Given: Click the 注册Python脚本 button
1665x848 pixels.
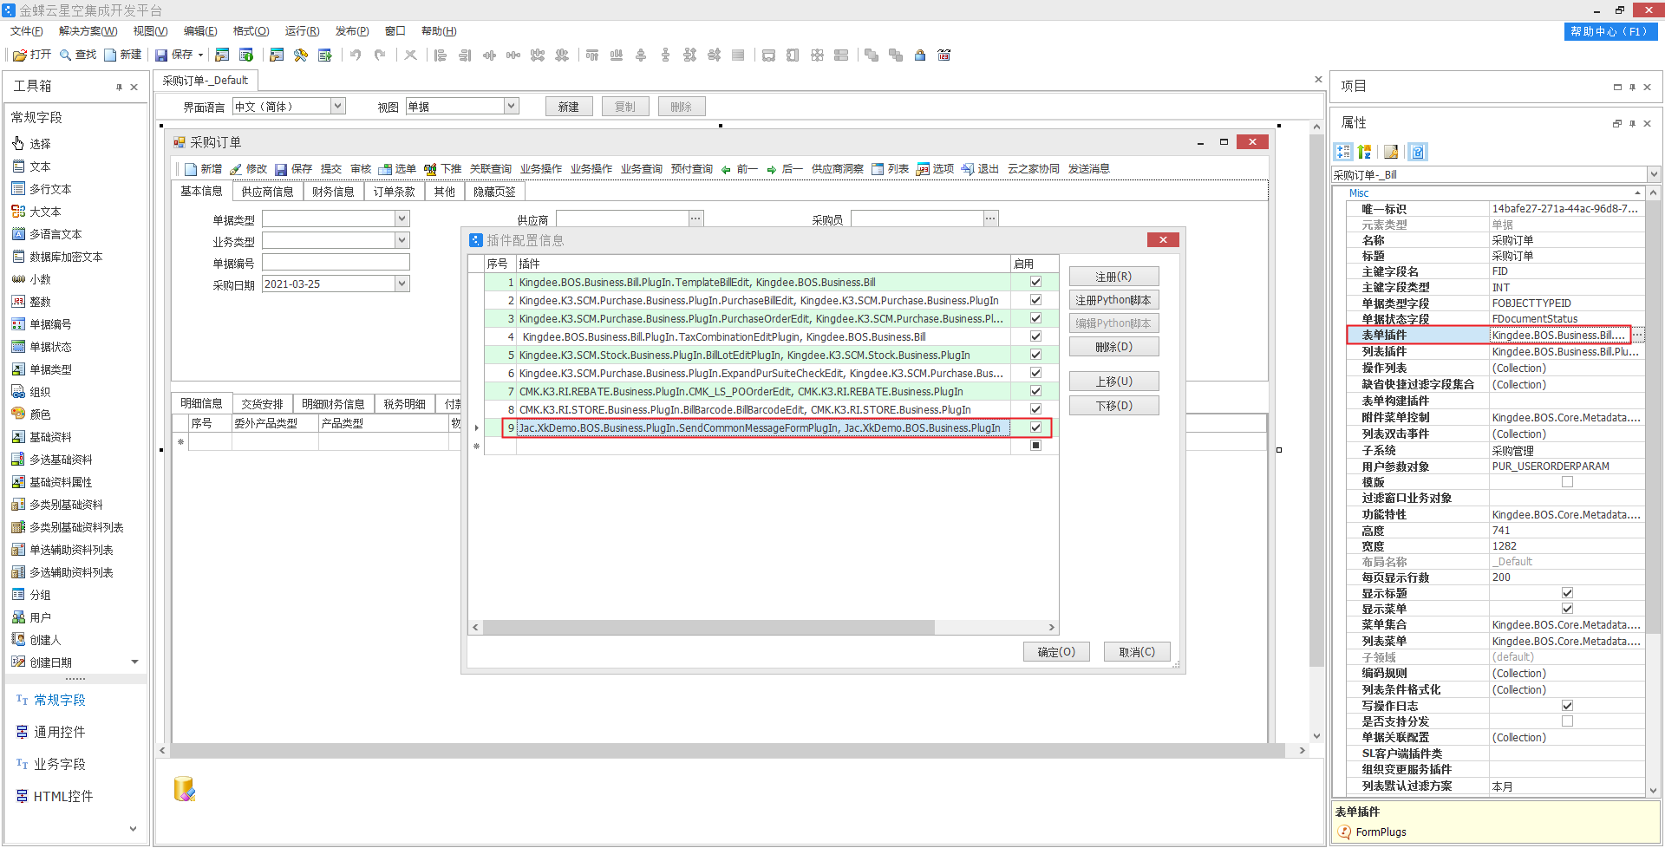Looking at the screenshot, I should tap(1113, 300).
